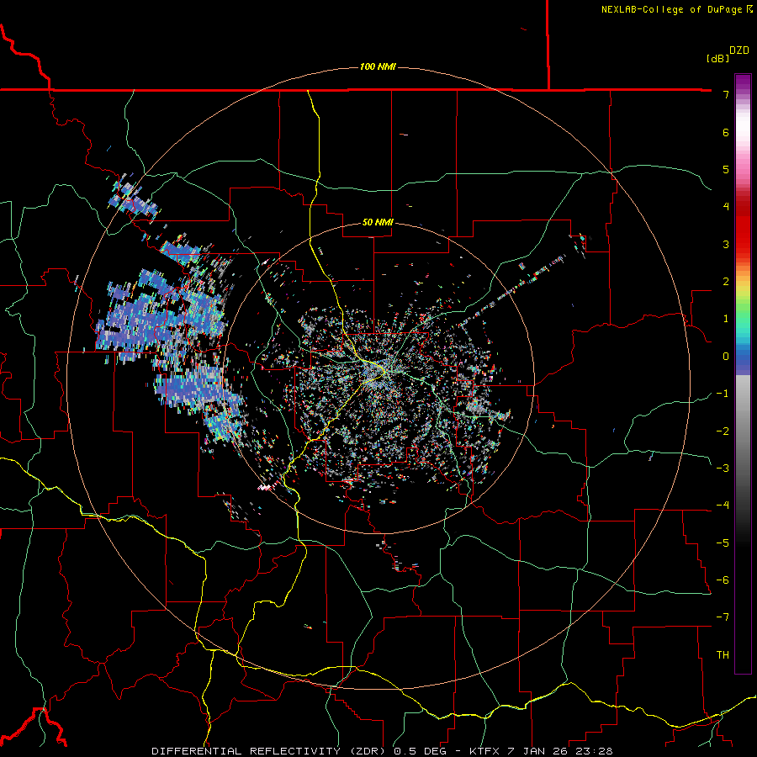Click the [dB] unit label
The width and height of the screenshot is (757, 757).
pos(718,58)
